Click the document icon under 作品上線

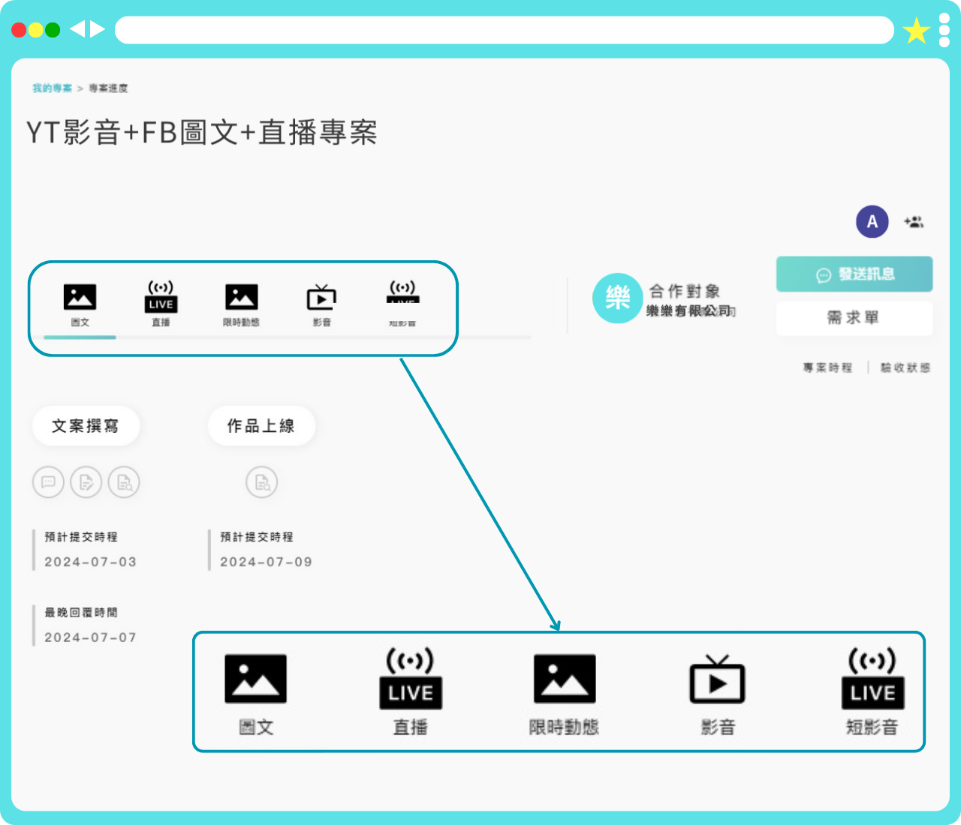(x=262, y=482)
